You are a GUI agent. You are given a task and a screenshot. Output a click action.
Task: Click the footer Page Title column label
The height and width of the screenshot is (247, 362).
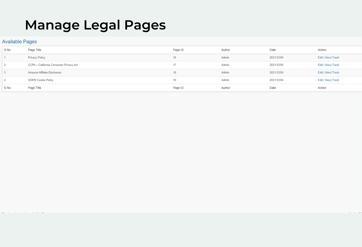point(35,88)
